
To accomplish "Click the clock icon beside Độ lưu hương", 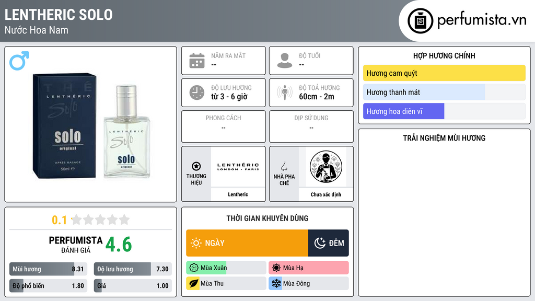I will [x=197, y=92].
